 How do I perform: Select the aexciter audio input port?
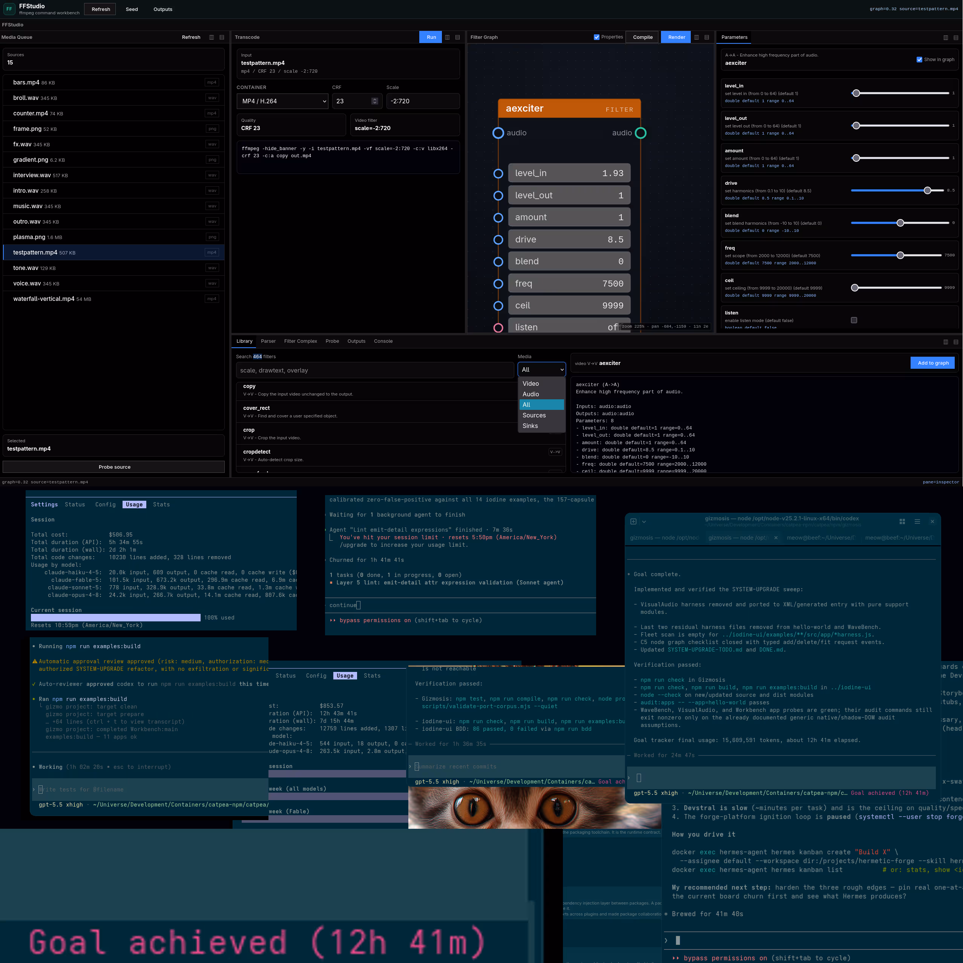click(498, 133)
